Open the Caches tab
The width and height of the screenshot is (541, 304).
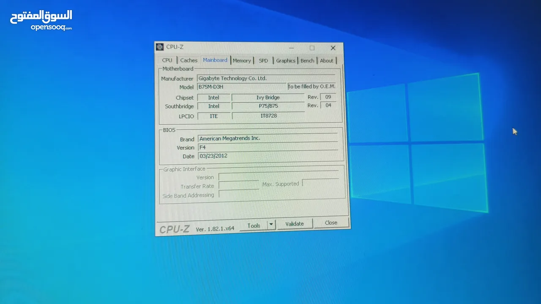click(189, 60)
